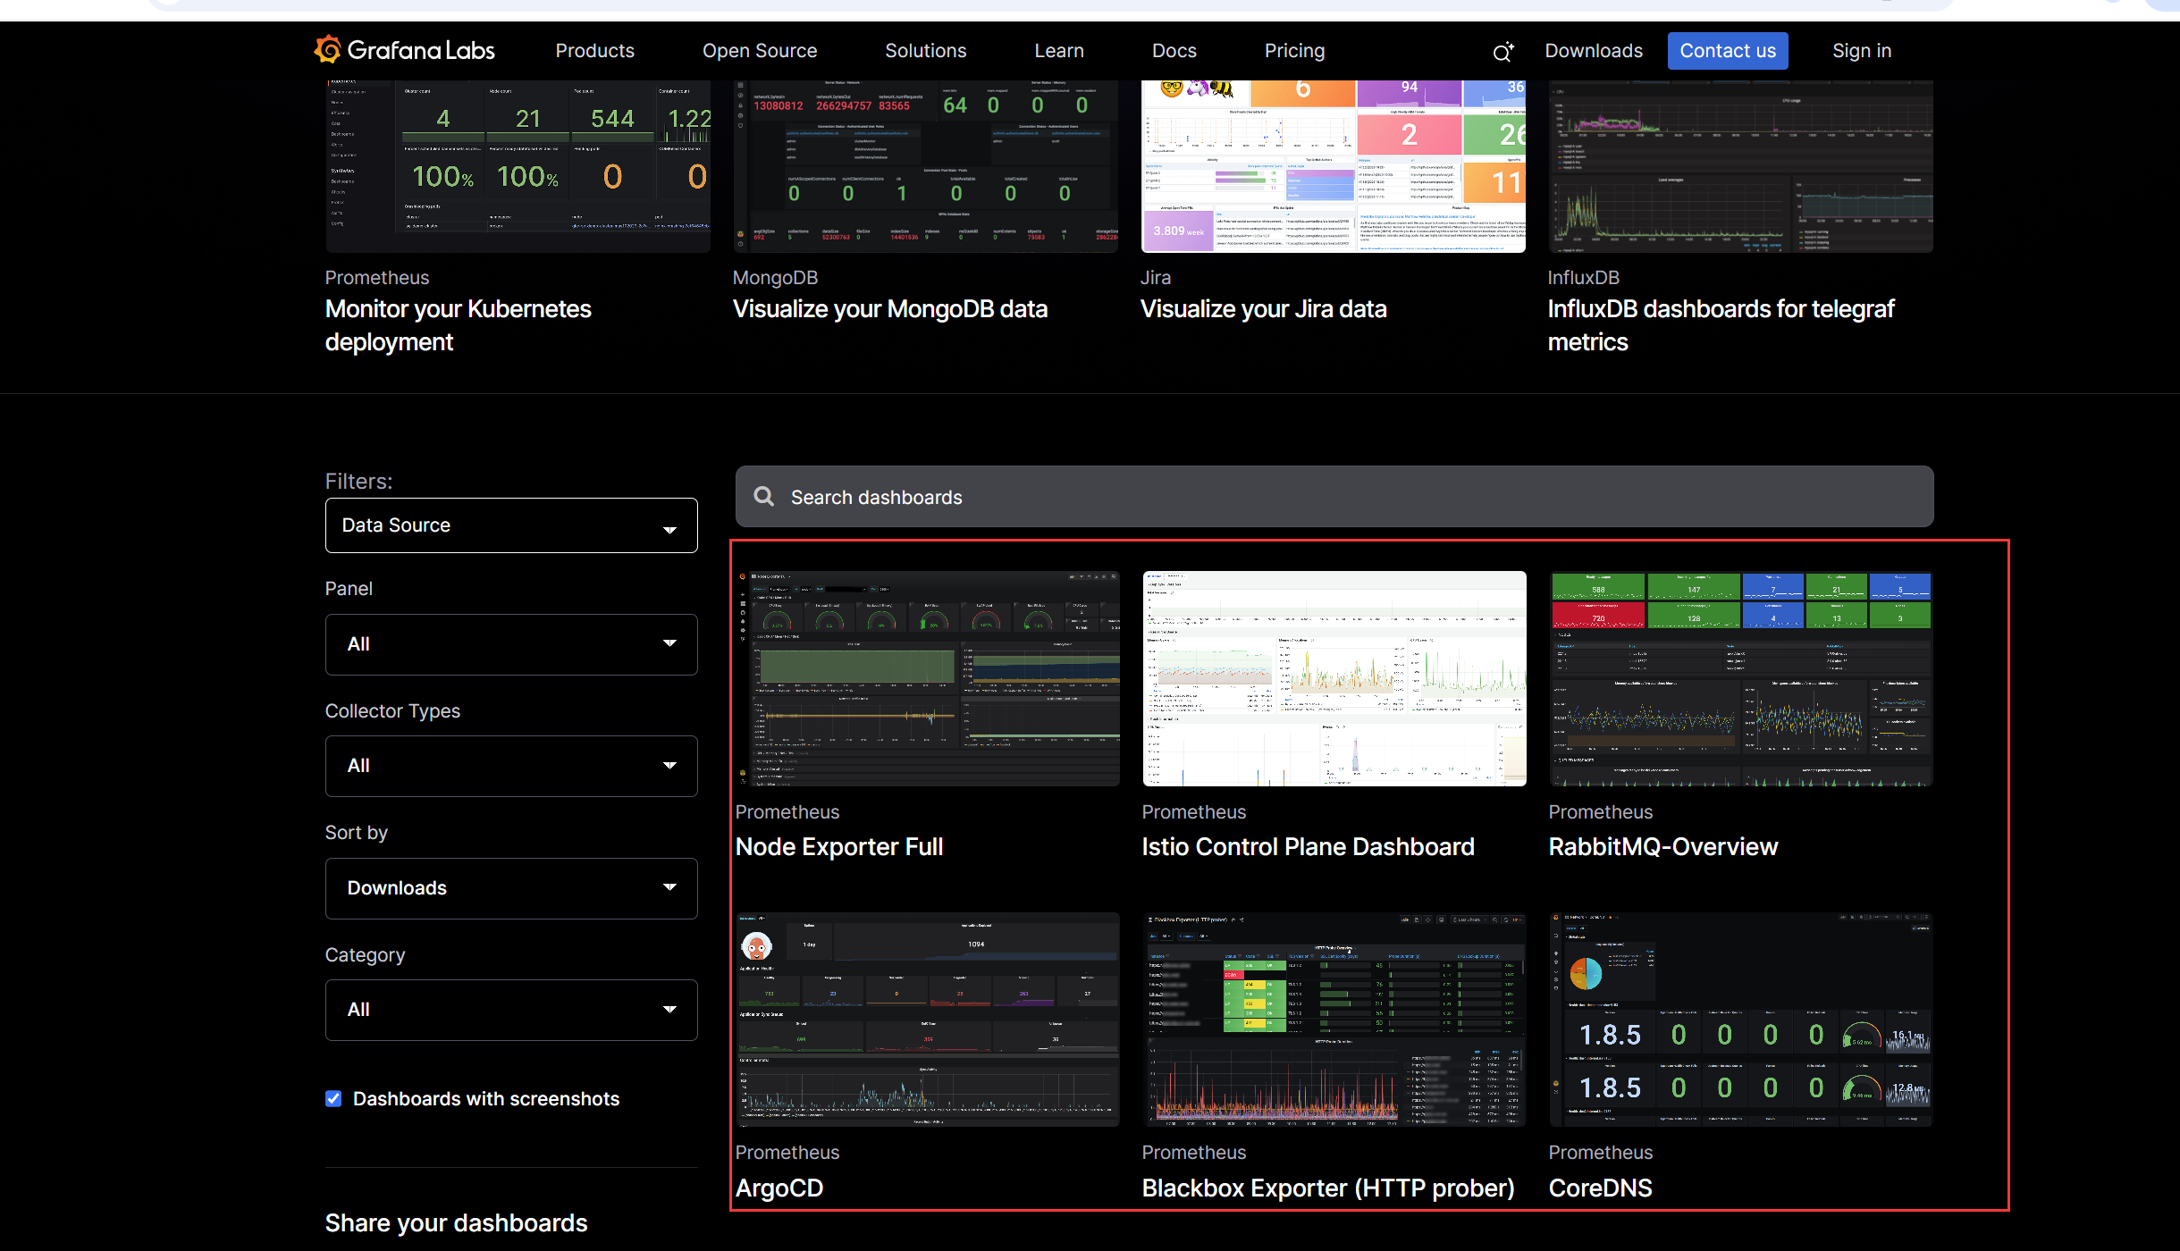Expand the Data Source filter dropdown
The width and height of the screenshot is (2180, 1251).
(x=510, y=525)
